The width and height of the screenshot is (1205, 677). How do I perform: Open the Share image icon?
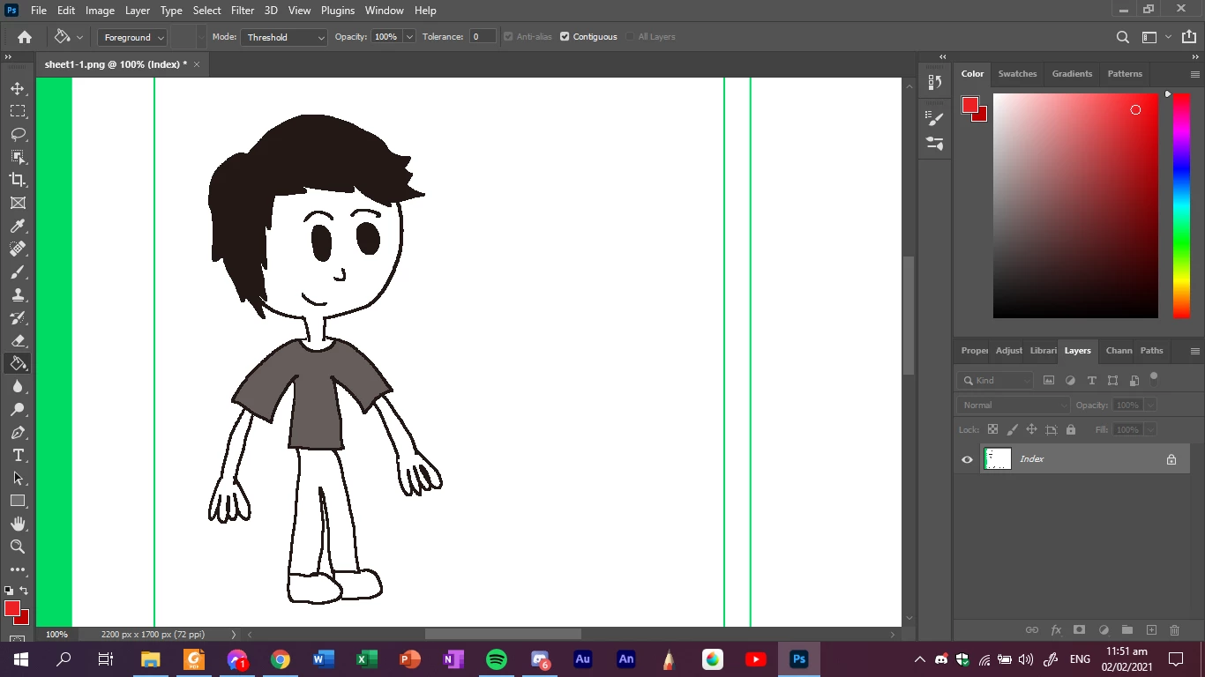tap(1191, 37)
